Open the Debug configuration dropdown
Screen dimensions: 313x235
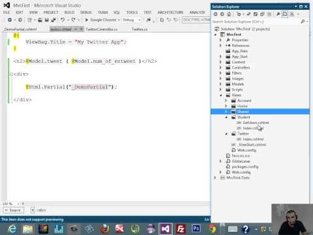(x=131, y=20)
